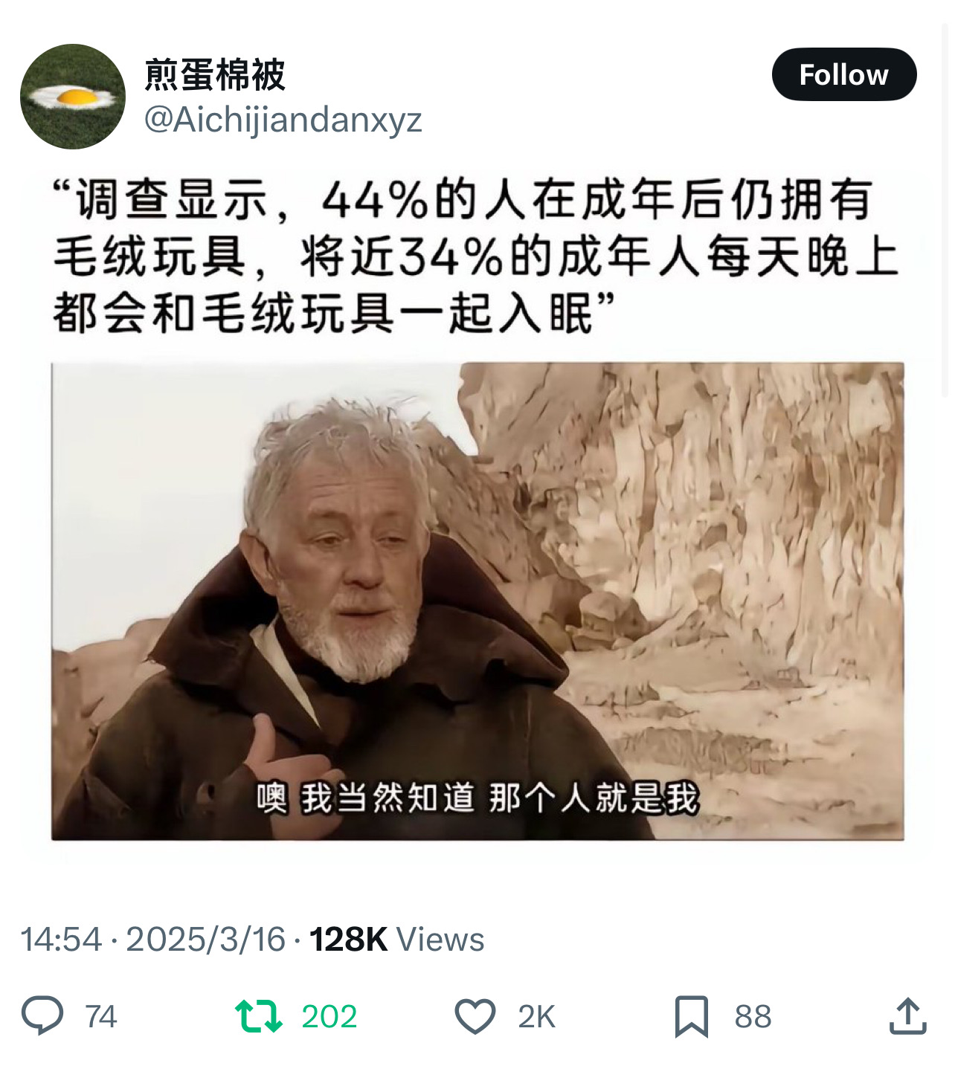The image size is (955, 1089).
Task: Click the display name 煎蛋棉被
Action: coord(215,74)
